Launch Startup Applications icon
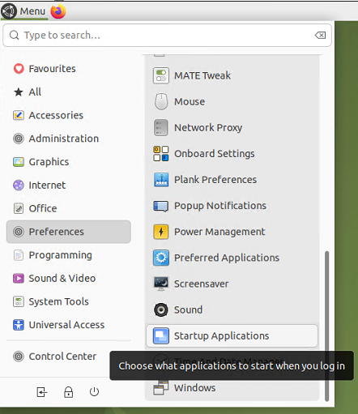The image size is (358, 414). [161, 335]
